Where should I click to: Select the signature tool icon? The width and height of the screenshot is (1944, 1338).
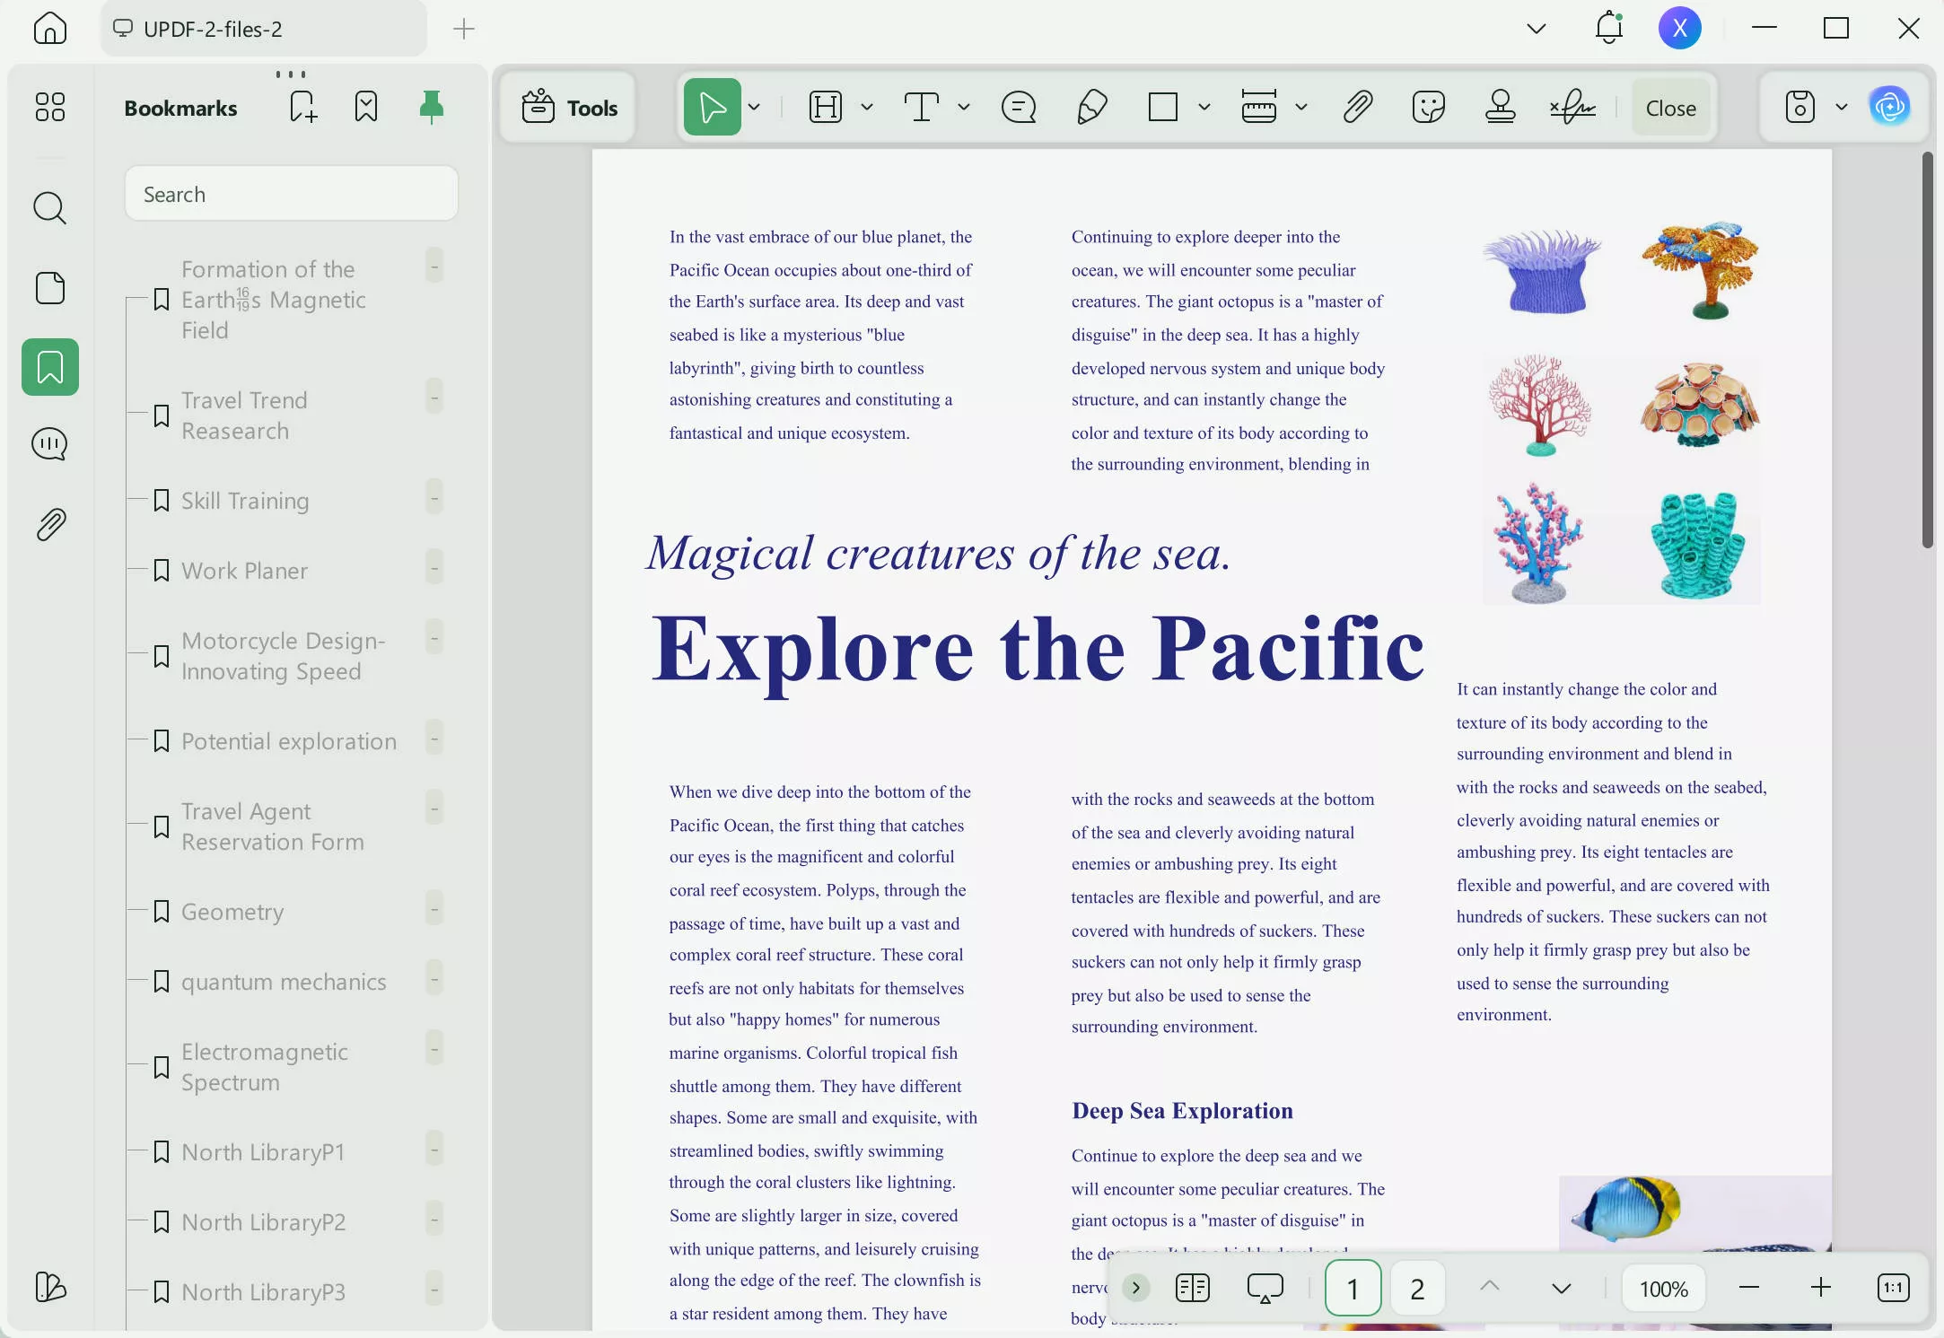1572,108
